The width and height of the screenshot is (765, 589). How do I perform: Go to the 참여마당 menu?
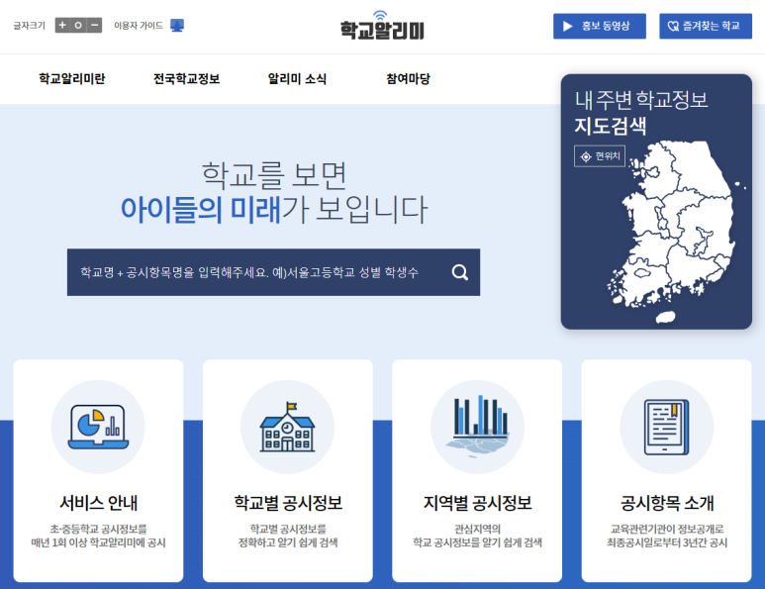click(408, 79)
